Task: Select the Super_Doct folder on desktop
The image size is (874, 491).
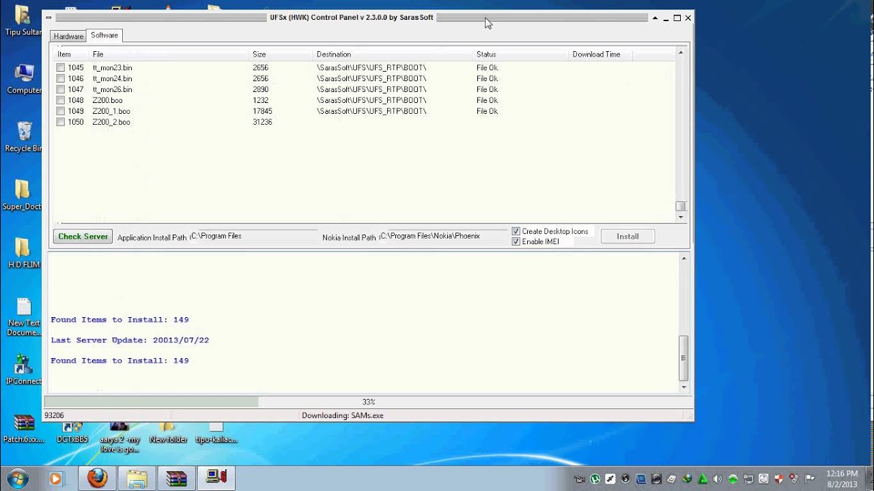Action: 23,195
